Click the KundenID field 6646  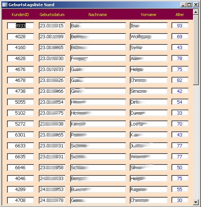[20, 167]
